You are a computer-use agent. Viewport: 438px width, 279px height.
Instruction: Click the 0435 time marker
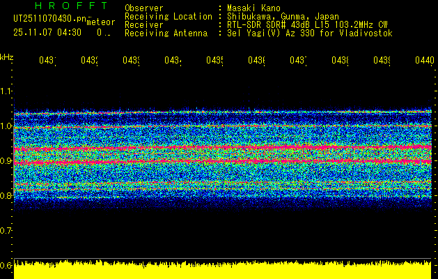tap(214, 60)
